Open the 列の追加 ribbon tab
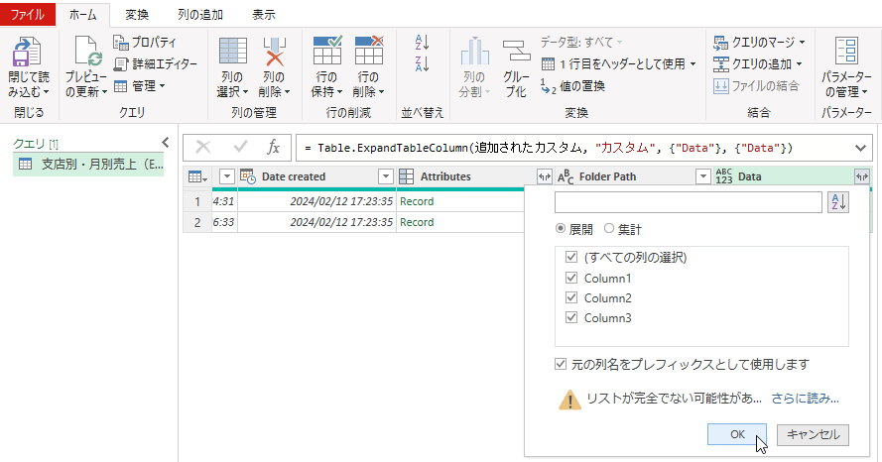Screen dimensions: 882x462 pos(199,15)
